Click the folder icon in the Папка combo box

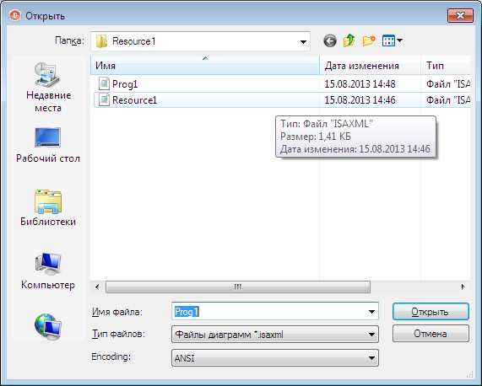101,41
